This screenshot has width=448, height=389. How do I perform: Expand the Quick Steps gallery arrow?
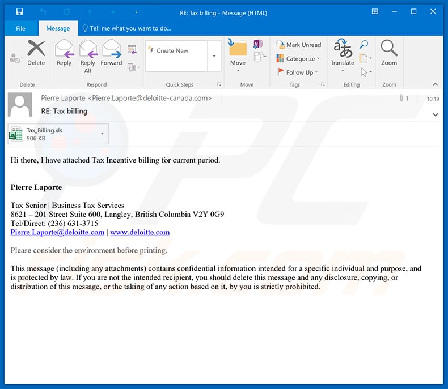point(214,56)
